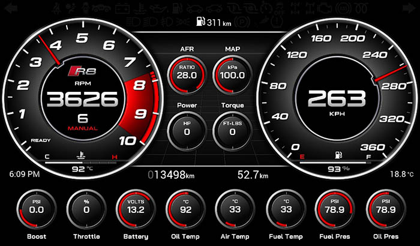The width and height of the screenshot is (420, 246).
Task: Tap the Fuel Pres label
Action: pyautogui.click(x=335, y=236)
